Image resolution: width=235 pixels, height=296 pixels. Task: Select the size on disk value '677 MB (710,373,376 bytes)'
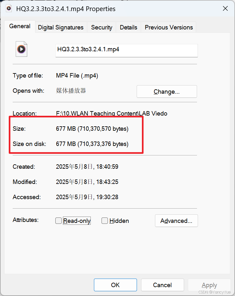(x=92, y=144)
